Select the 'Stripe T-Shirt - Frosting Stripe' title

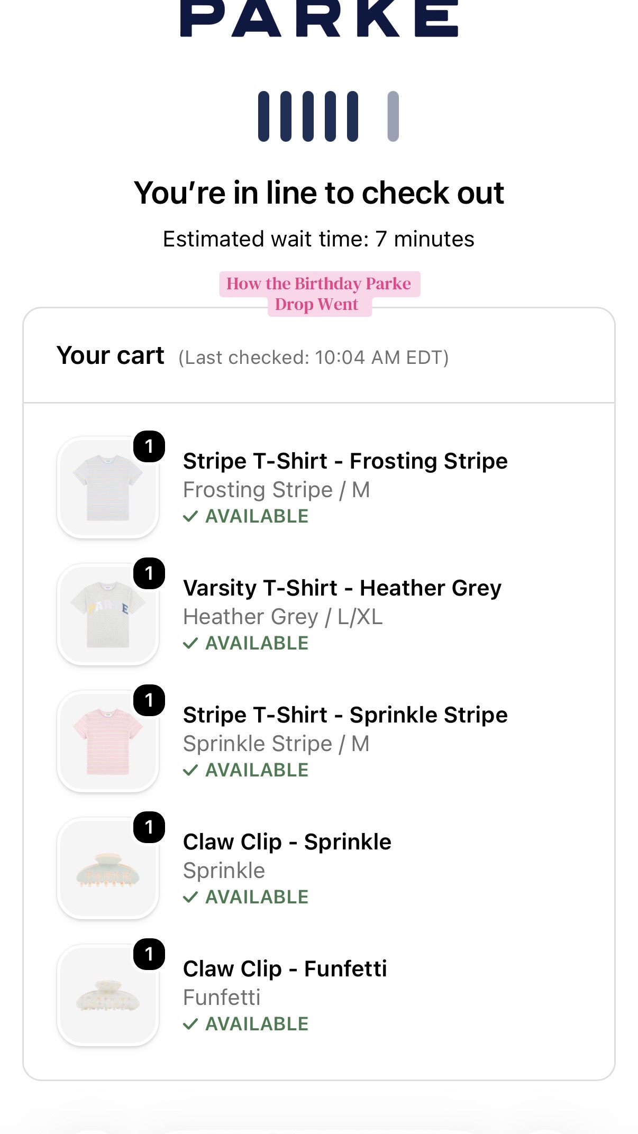point(345,461)
